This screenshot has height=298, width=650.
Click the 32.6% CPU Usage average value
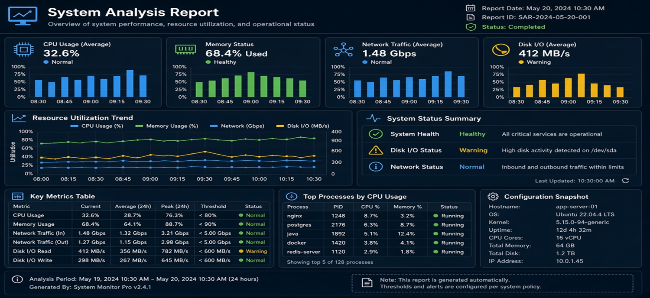click(62, 53)
